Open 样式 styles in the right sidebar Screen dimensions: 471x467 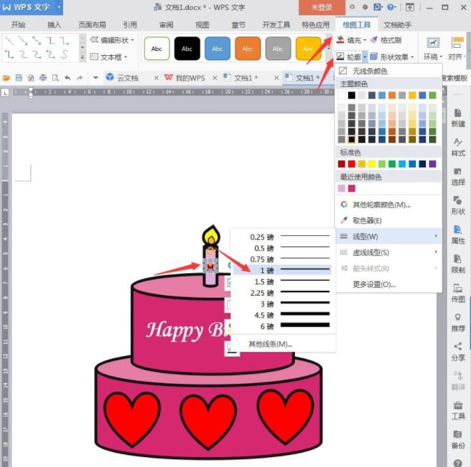[458, 147]
